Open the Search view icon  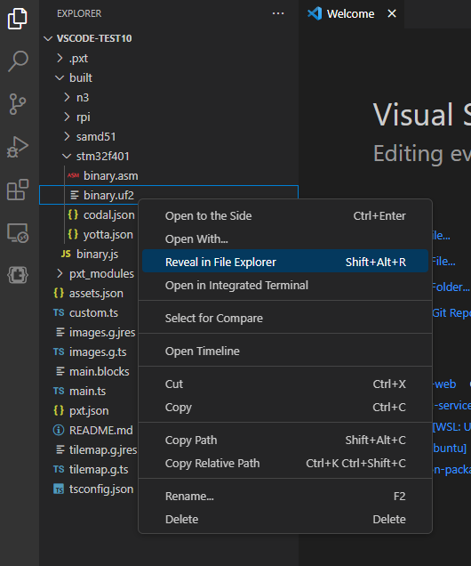point(17,61)
